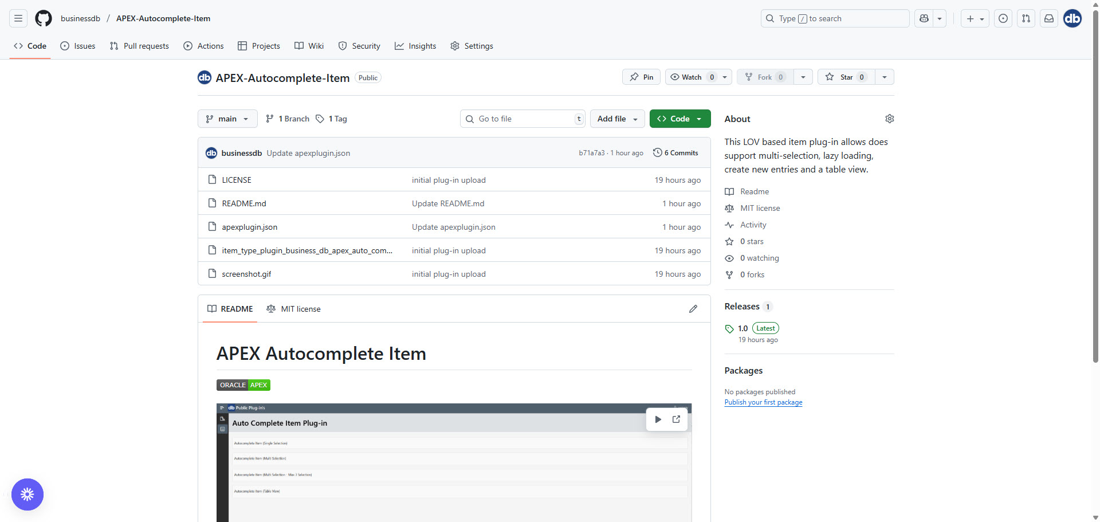
Task: Click the pull requests icon in header
Action: [x=1026, y=18]
